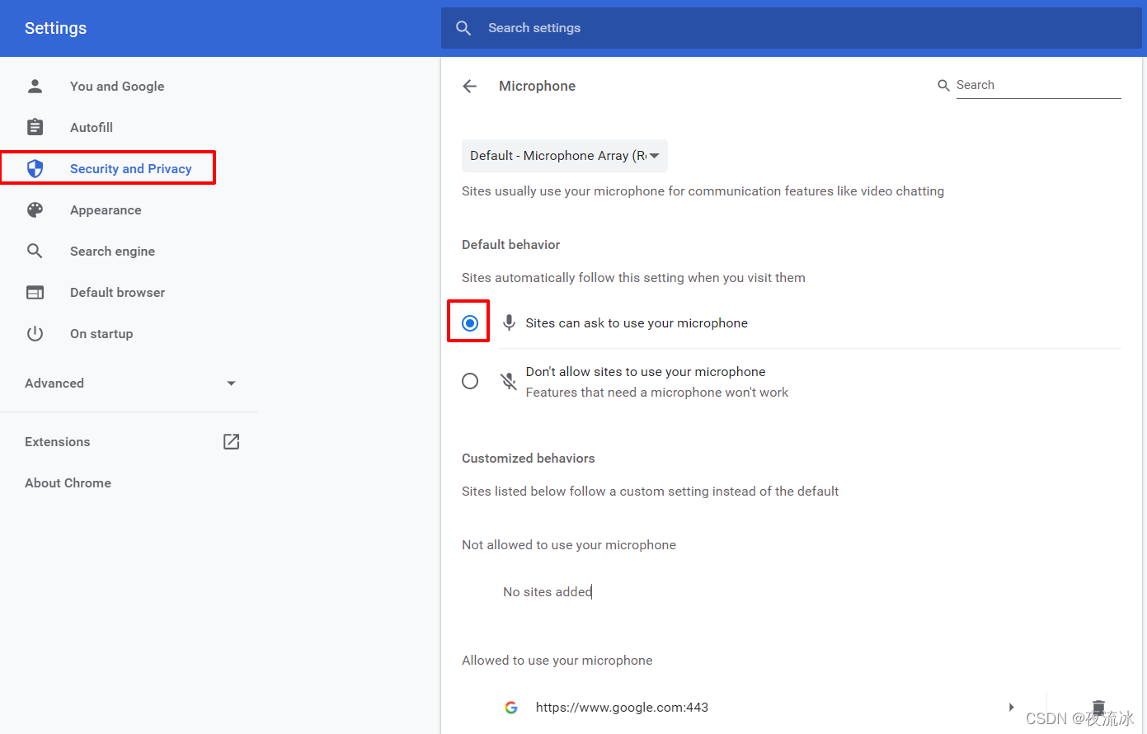Expand the Advanced section arrow

coord(232,383)
